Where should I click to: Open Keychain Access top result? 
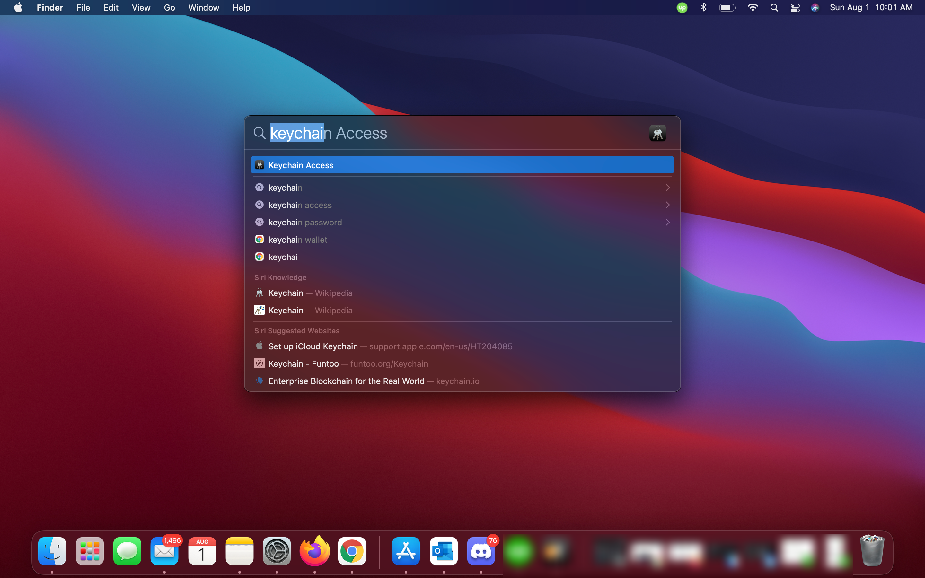[462, 165]
